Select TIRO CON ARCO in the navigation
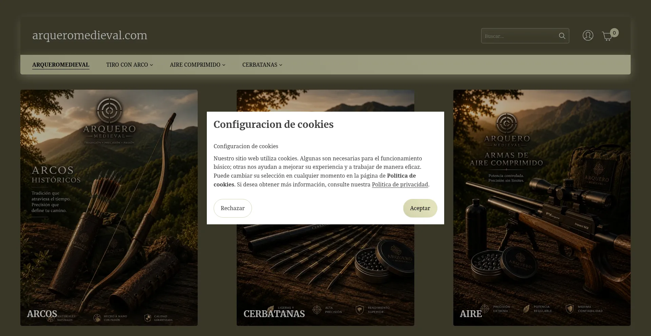This screenshot has width=651, height=336. pyautogui.click(x=127, y=65)
